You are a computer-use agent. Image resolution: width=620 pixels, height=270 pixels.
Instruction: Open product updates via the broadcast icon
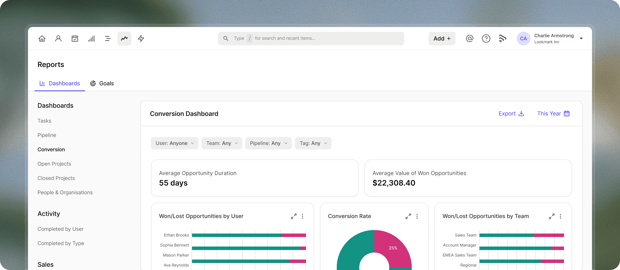click(x=502, y=38)
